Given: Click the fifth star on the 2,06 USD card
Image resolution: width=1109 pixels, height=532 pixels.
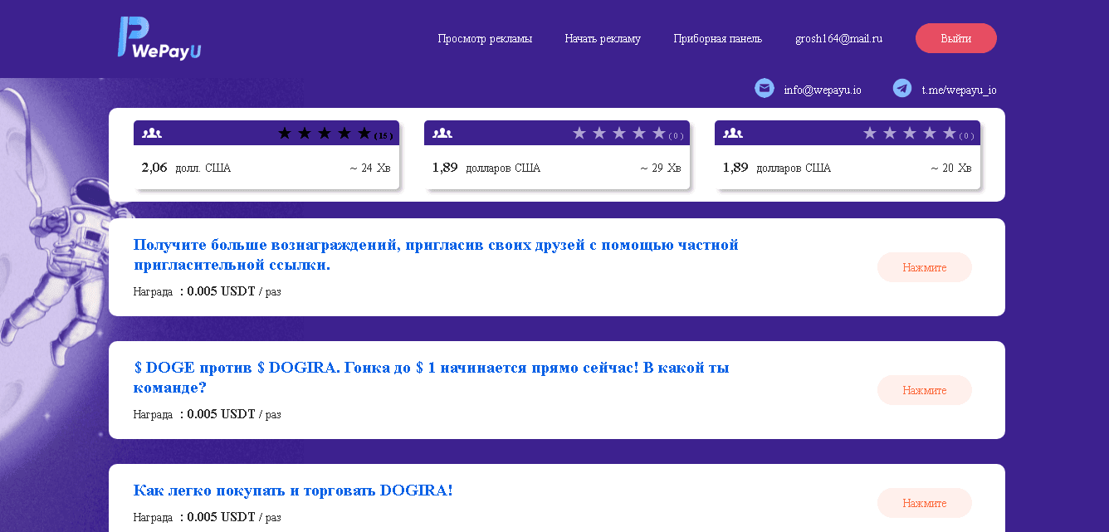Looking at the screenshot, I should coord(364,131).
